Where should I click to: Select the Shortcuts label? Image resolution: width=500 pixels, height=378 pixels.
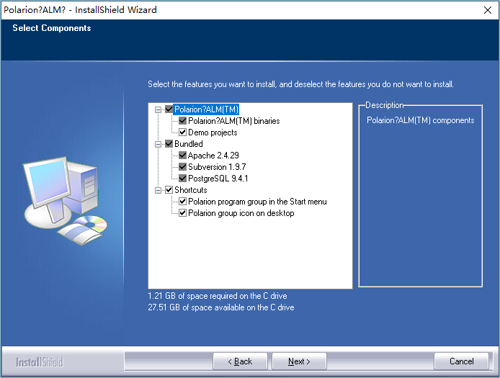191,190
